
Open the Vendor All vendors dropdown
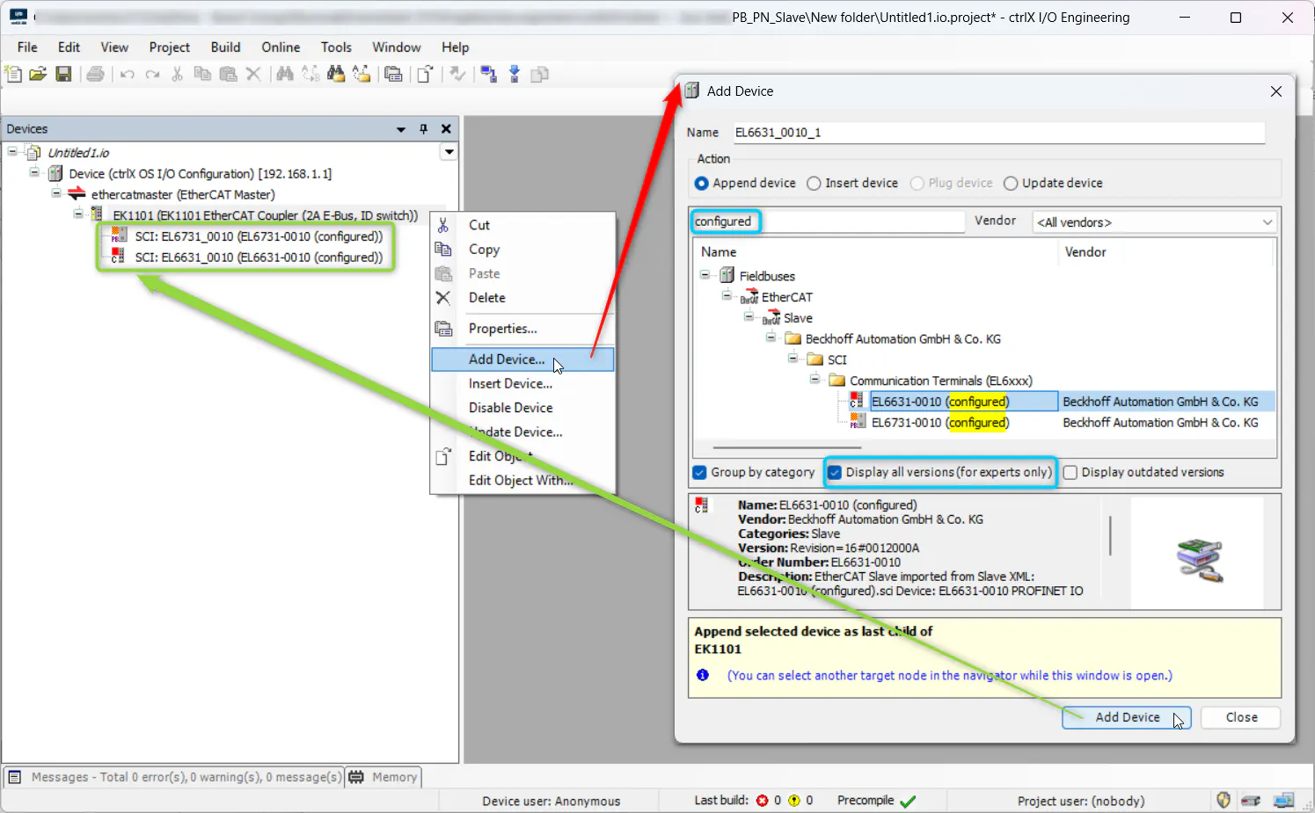point(1154,222)
